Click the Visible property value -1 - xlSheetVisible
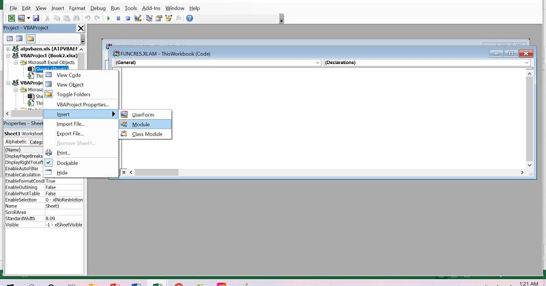The width and height of the screenshot is (546, 286). 64,225
